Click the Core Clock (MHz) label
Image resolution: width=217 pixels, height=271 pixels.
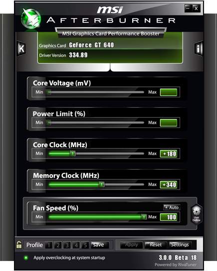tap(60, 145)
